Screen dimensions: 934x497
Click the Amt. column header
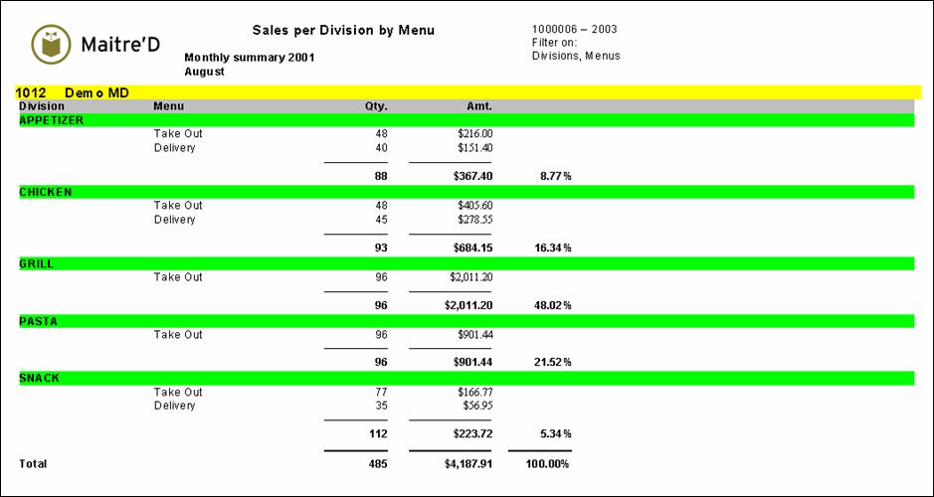pos(479,105)
